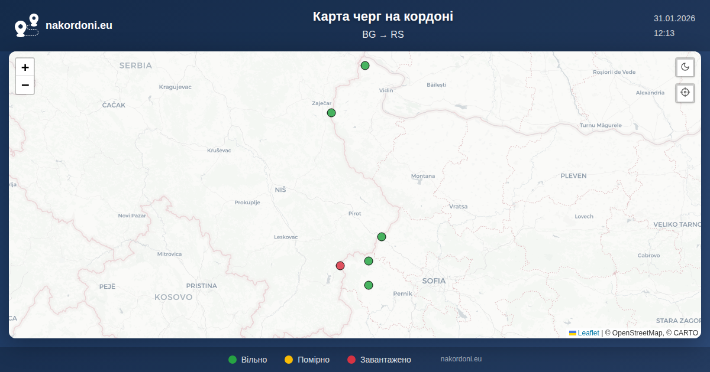Zoom out of the map

point(25,86)
